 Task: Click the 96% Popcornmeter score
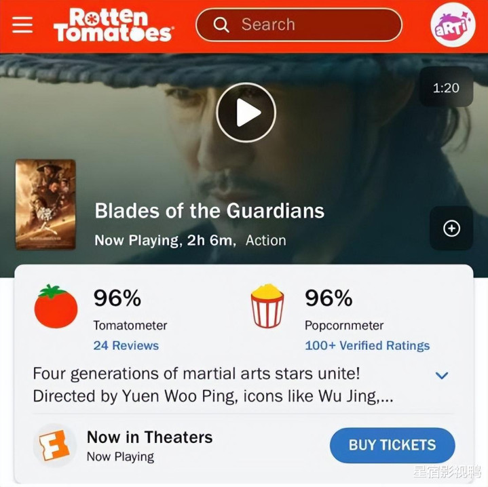click(x=329, y=298)
